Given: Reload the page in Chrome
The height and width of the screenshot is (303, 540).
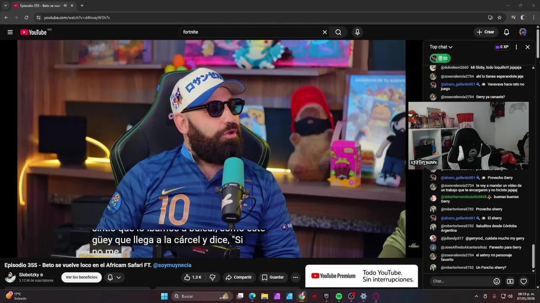Looking at the screenshot, I should [26, 18].
